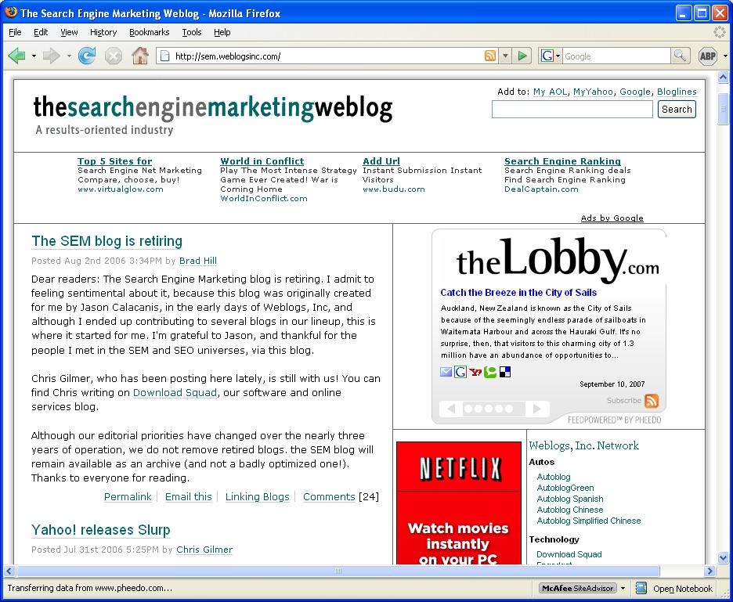Open the Help menu
The image size is (733, 602).
pos(222,32)
